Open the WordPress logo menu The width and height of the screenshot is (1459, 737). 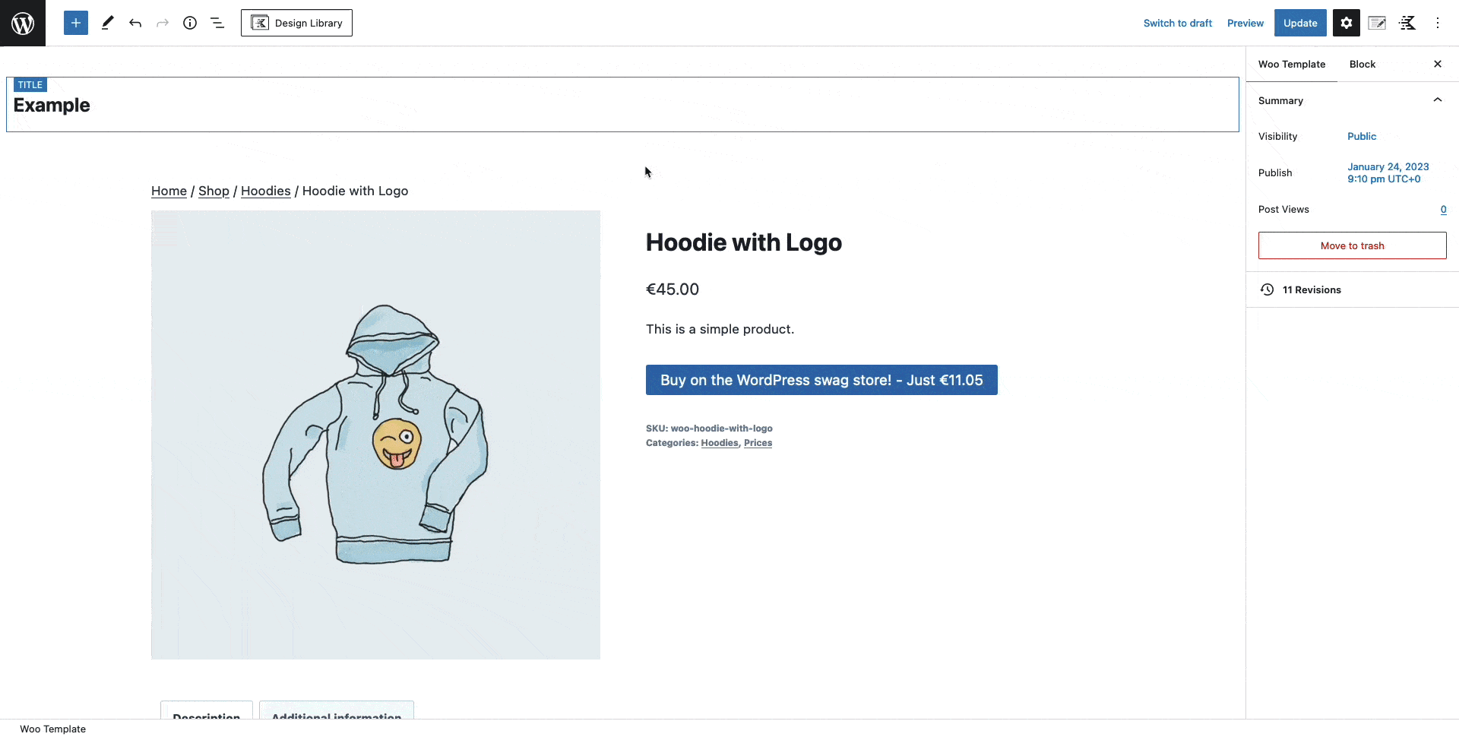[x=23, y=23]
